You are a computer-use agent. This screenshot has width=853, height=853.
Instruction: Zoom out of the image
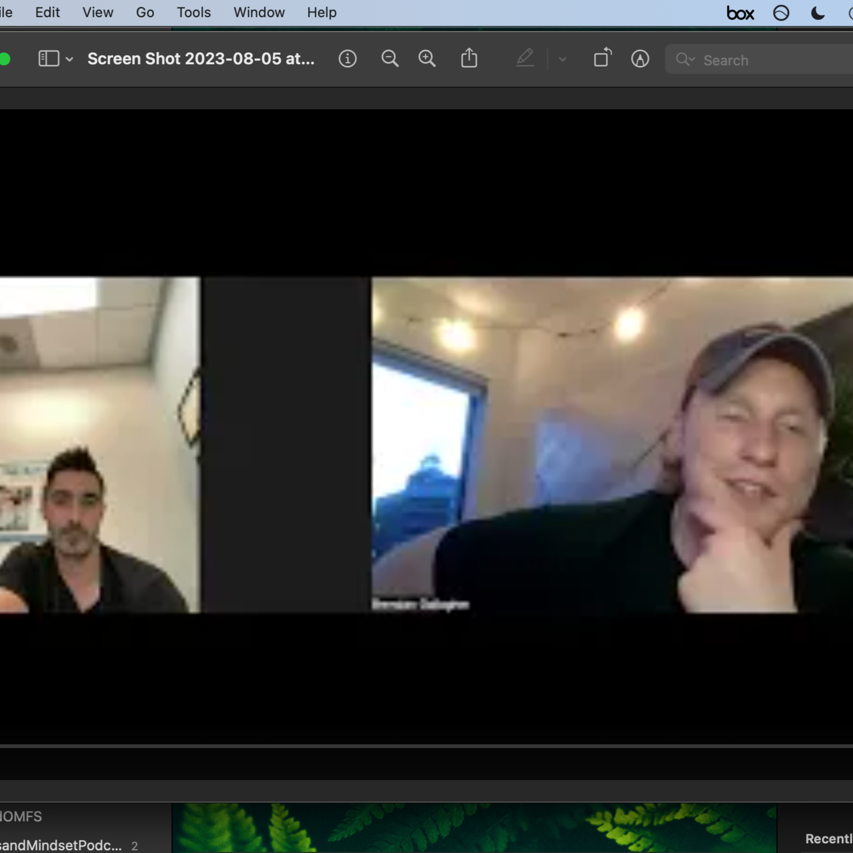390,58
